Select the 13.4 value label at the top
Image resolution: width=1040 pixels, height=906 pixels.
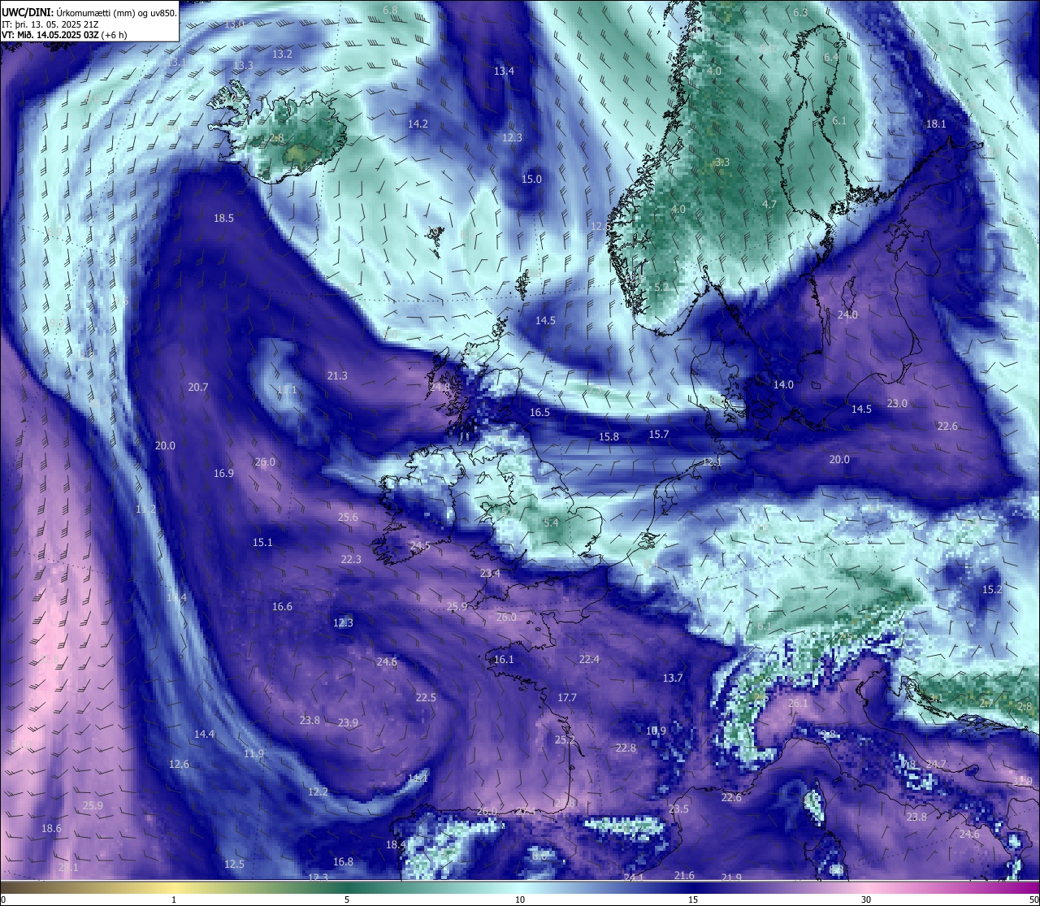coord(504,72)
